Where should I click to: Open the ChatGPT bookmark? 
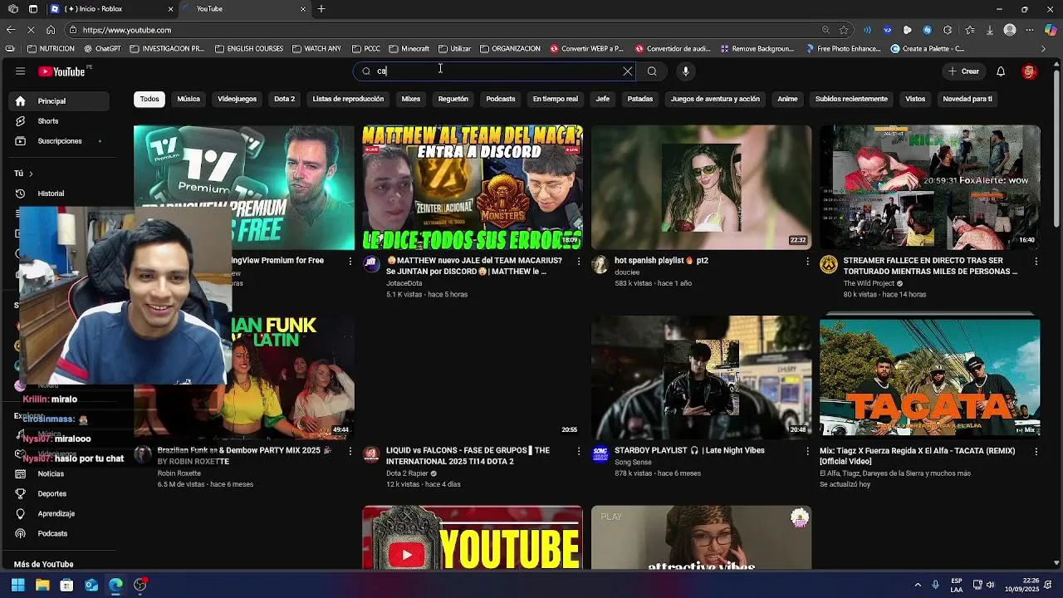point(102,49)
